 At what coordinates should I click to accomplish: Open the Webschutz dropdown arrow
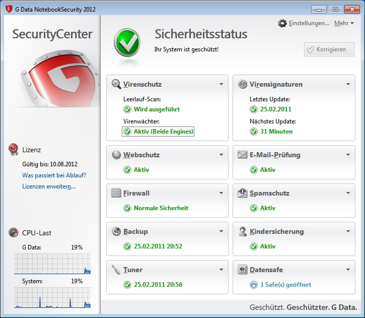tap(221, 155)
